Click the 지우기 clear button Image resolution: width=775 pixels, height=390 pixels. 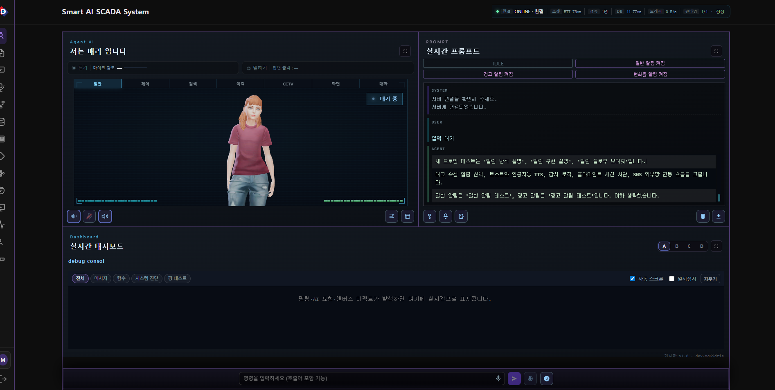(710, 279)
